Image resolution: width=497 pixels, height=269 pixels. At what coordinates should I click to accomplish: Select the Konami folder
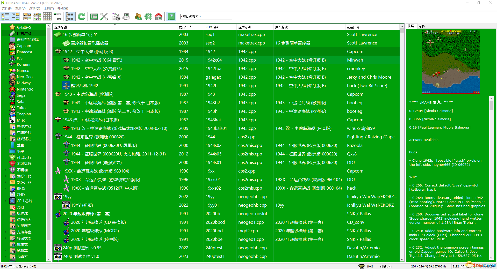click(24, 64)
